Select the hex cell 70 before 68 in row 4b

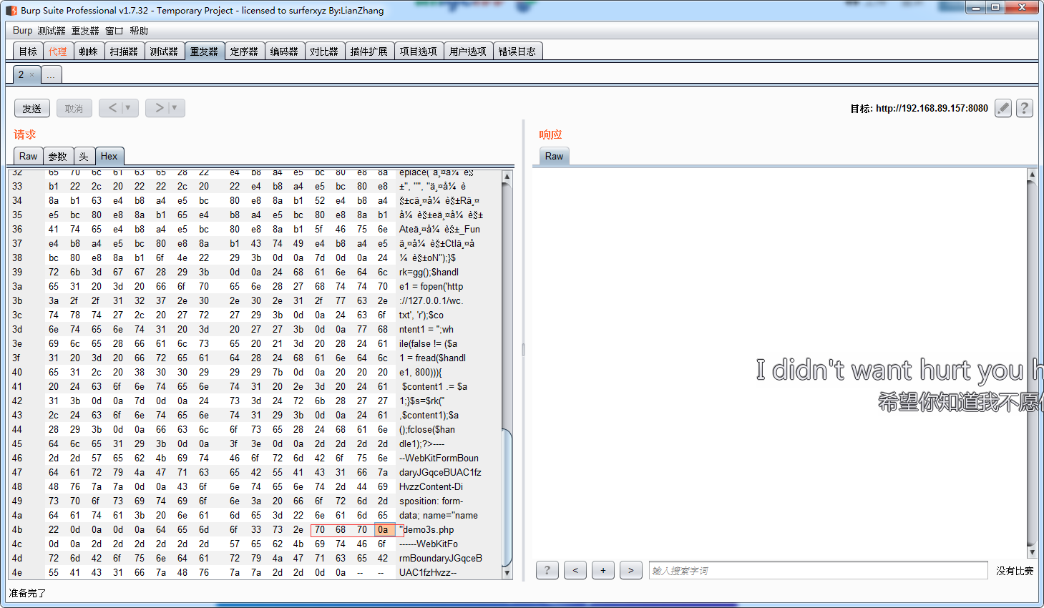point(320,530)
